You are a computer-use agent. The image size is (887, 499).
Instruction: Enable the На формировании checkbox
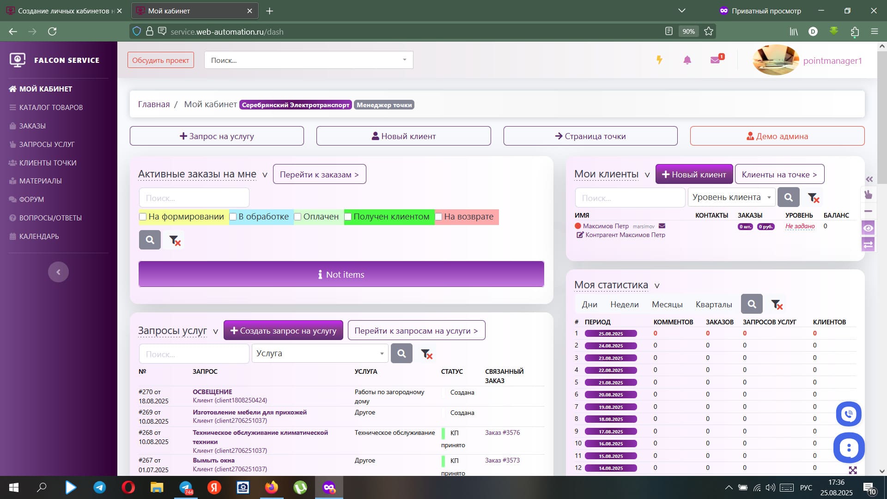point(143,217)
